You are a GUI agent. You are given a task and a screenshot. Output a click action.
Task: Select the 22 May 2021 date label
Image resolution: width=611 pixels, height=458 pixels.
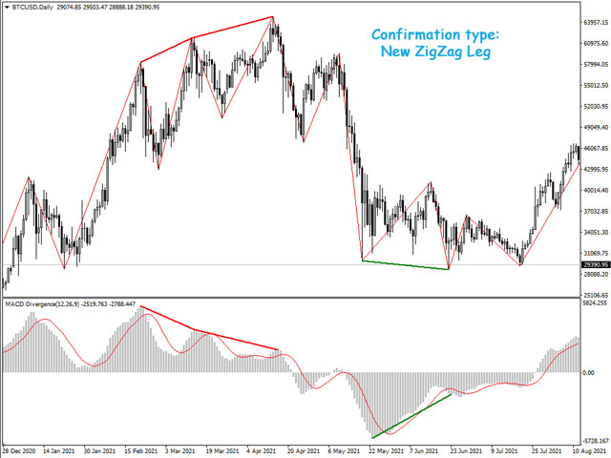(385, 451)
